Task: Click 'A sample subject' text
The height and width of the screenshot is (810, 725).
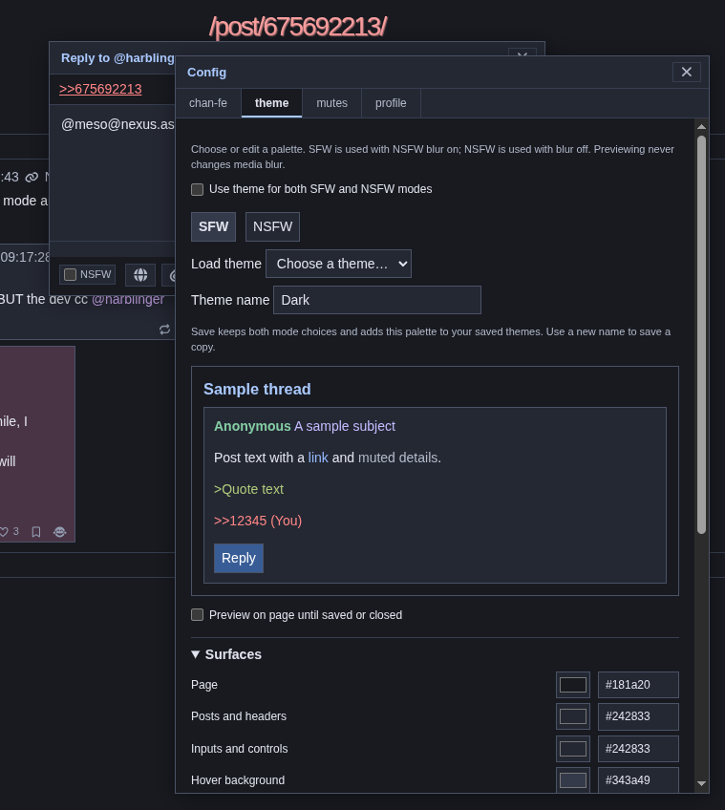Action: 345,426
